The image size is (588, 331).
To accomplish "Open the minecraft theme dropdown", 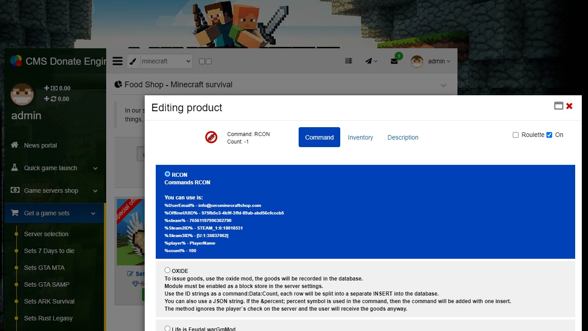I will 160,61.
